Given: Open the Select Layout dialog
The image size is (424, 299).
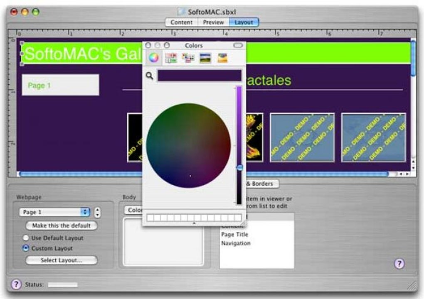Looking at the screenshot, I should (61, 260).
